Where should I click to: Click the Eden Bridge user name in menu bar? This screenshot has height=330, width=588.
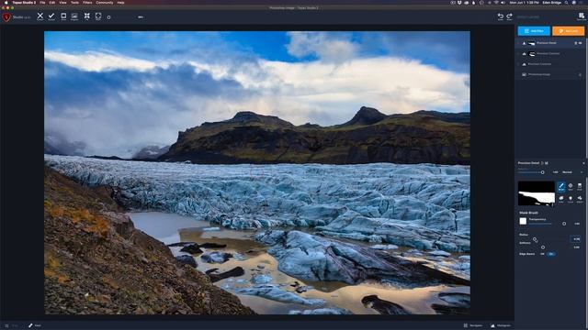coord(551,3)
